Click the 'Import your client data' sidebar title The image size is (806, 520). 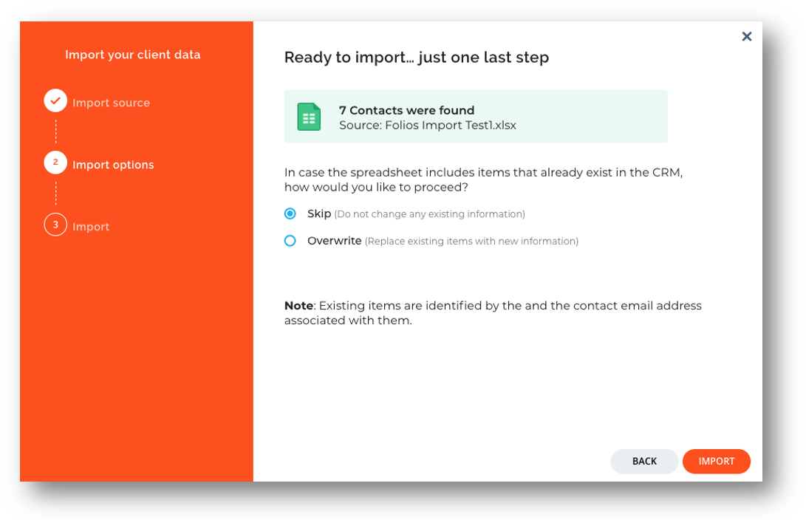[x=132, y=55]
